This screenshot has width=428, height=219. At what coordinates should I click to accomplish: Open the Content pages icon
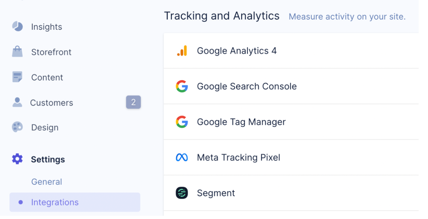pyautogui.click(x=17, y=77)
